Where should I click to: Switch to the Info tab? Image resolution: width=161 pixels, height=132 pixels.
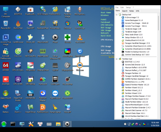(137, 11)
